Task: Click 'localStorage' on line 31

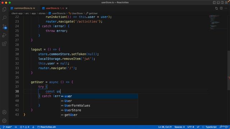Action: tap(49, 59)
